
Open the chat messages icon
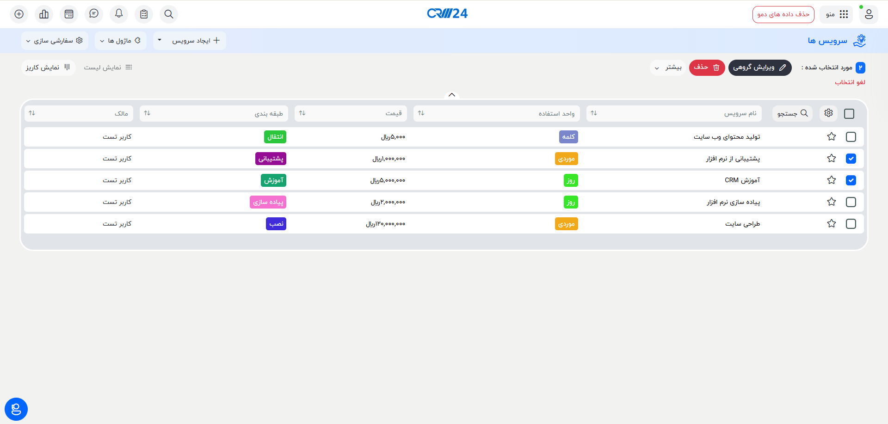pos(94,14)
